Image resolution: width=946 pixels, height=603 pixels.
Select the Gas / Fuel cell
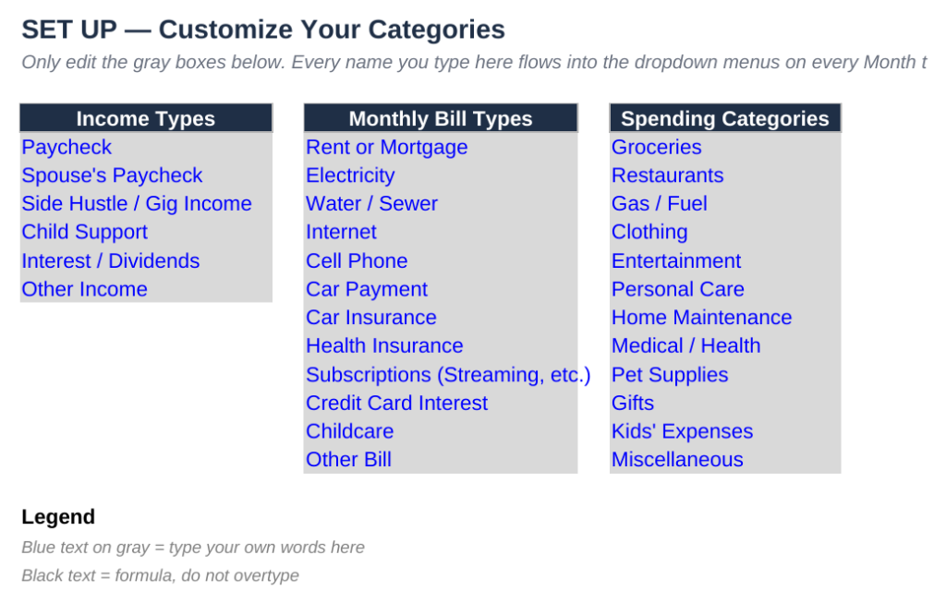click(x=724, y=204)
